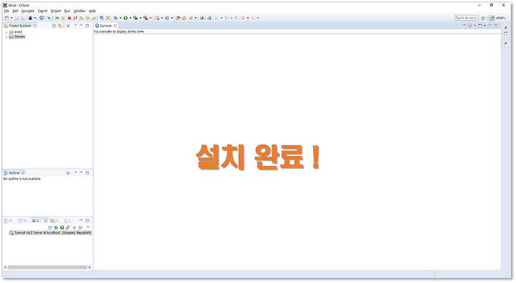Click Display Selected Console icon
516x283 pixels.
pyautogui.click(x=470, y=26)
